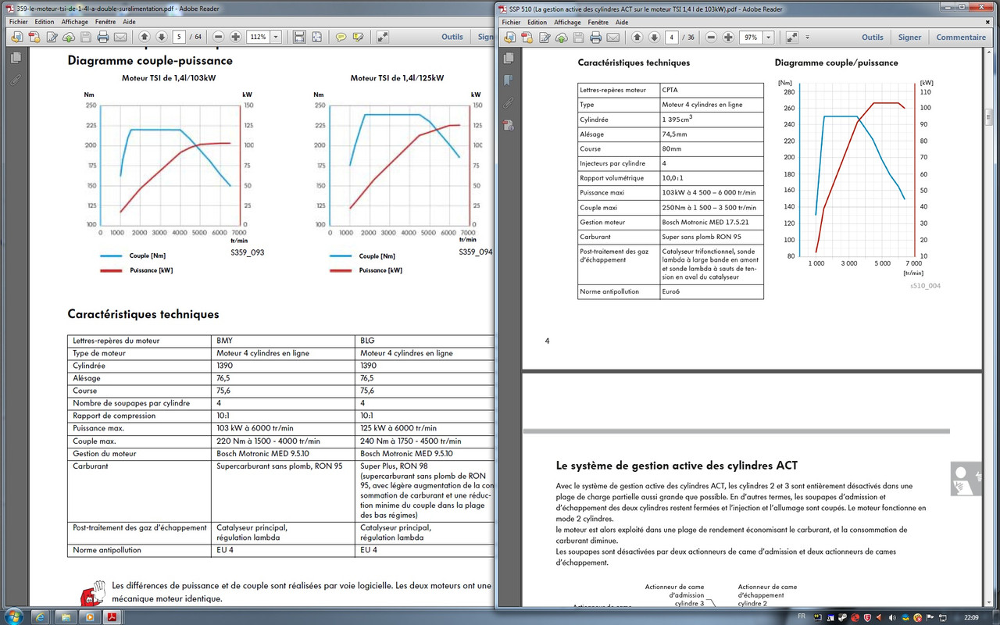Open the toolbar overflow chevron in the right window

[809, 37]
